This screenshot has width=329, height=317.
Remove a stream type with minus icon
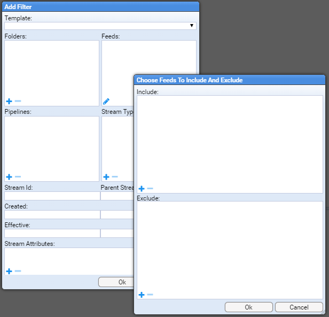(115, 177)
